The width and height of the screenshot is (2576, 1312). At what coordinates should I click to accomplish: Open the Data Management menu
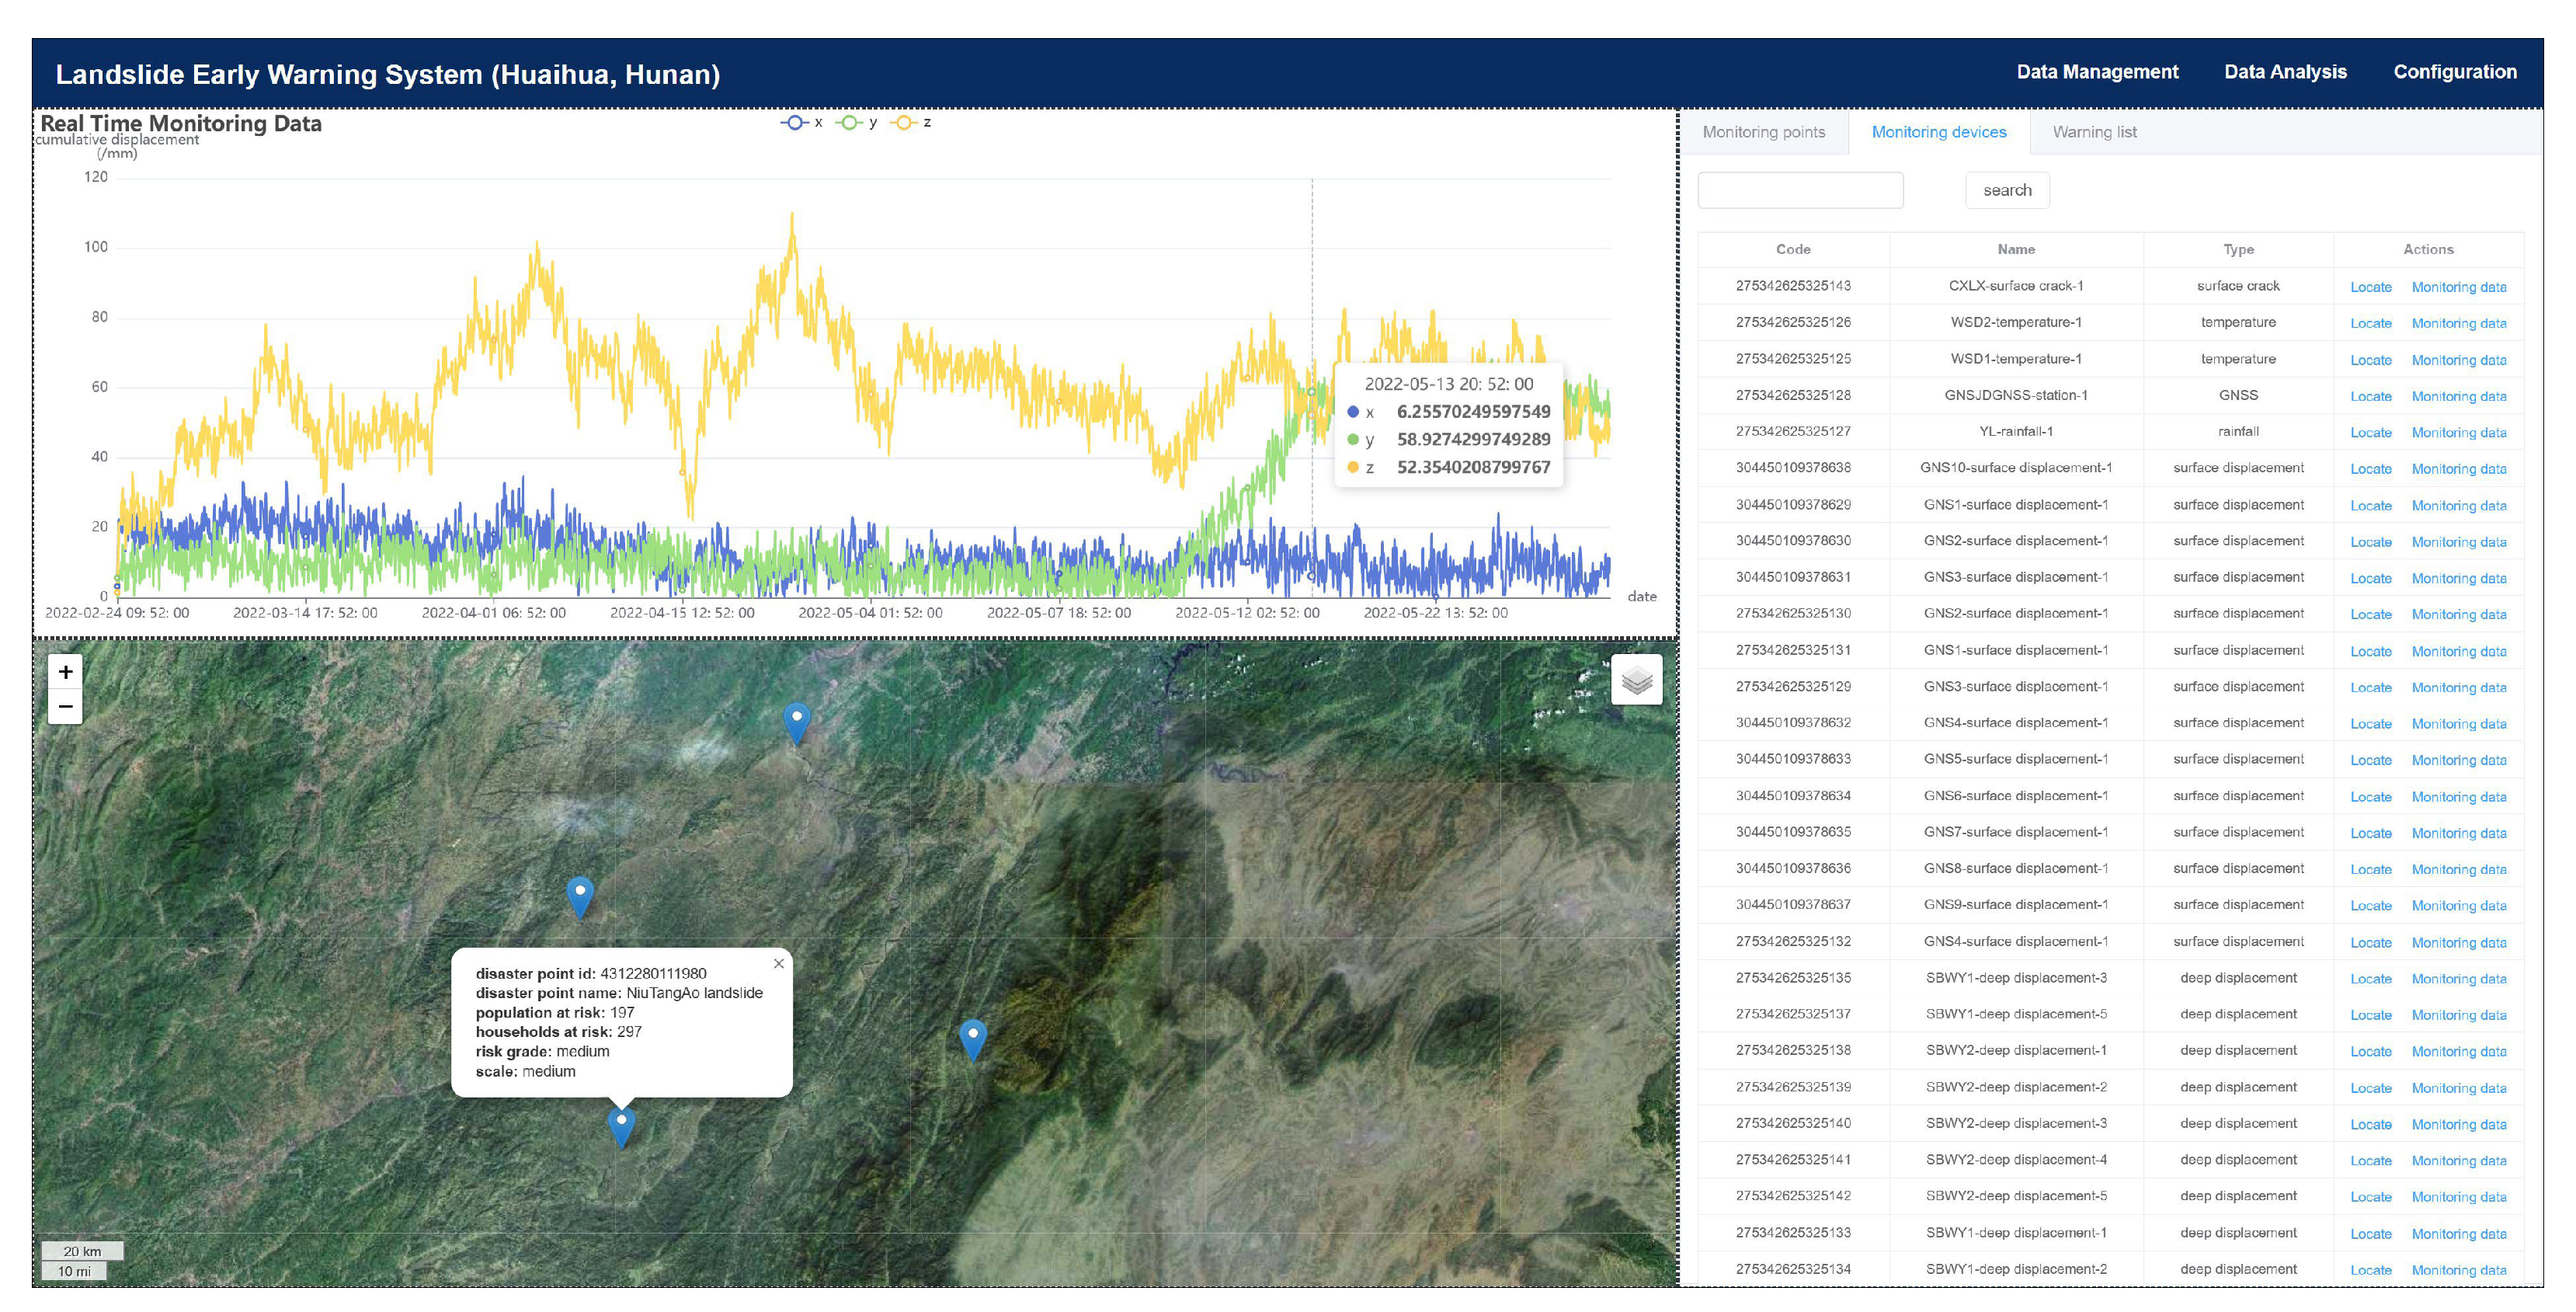2097,72
